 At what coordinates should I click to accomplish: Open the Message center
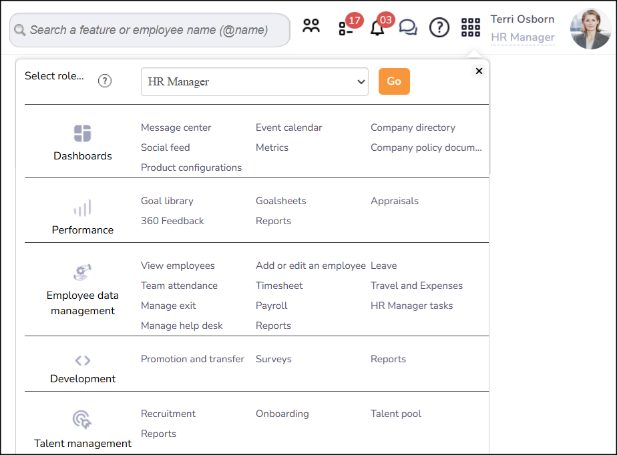pos(176,127)
